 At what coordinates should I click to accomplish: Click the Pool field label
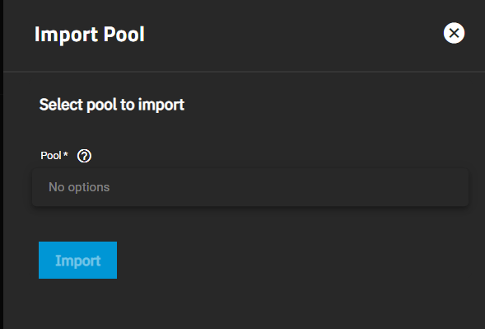click(51, 156)
